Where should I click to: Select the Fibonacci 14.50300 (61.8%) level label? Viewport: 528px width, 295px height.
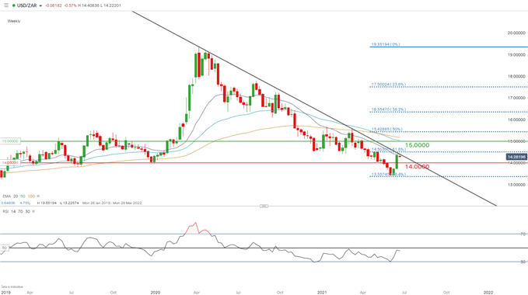pos(389,150)
